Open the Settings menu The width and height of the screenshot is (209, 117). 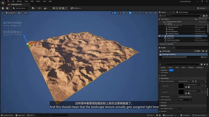[201, 8]
